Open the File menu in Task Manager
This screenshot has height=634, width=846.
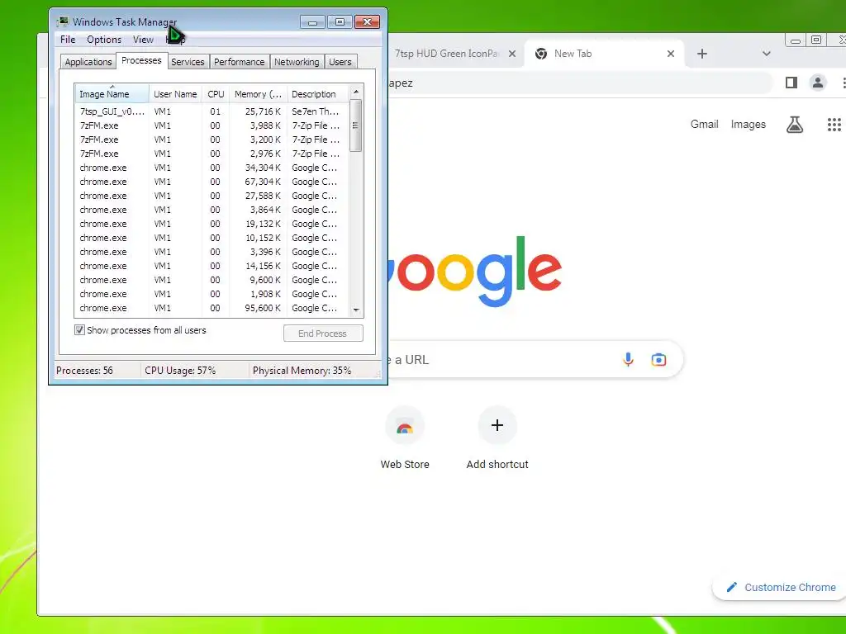tap(68, 40)
